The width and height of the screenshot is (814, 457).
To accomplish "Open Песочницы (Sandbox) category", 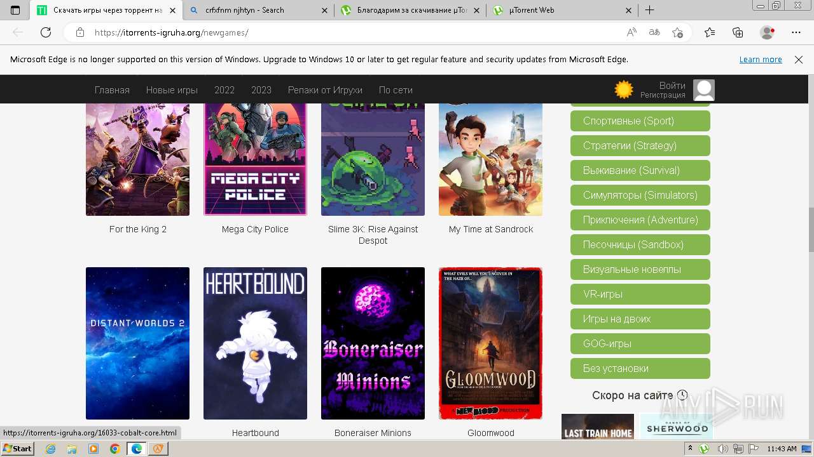I will coord(640,244).
